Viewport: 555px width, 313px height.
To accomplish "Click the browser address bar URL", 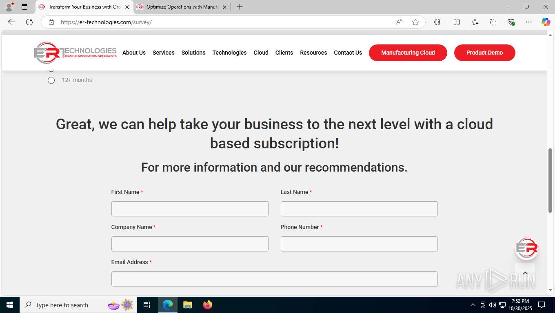I will [x=106, y=22].
